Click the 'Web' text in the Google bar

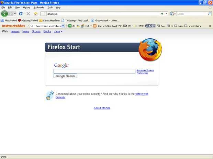coord(5,31)
